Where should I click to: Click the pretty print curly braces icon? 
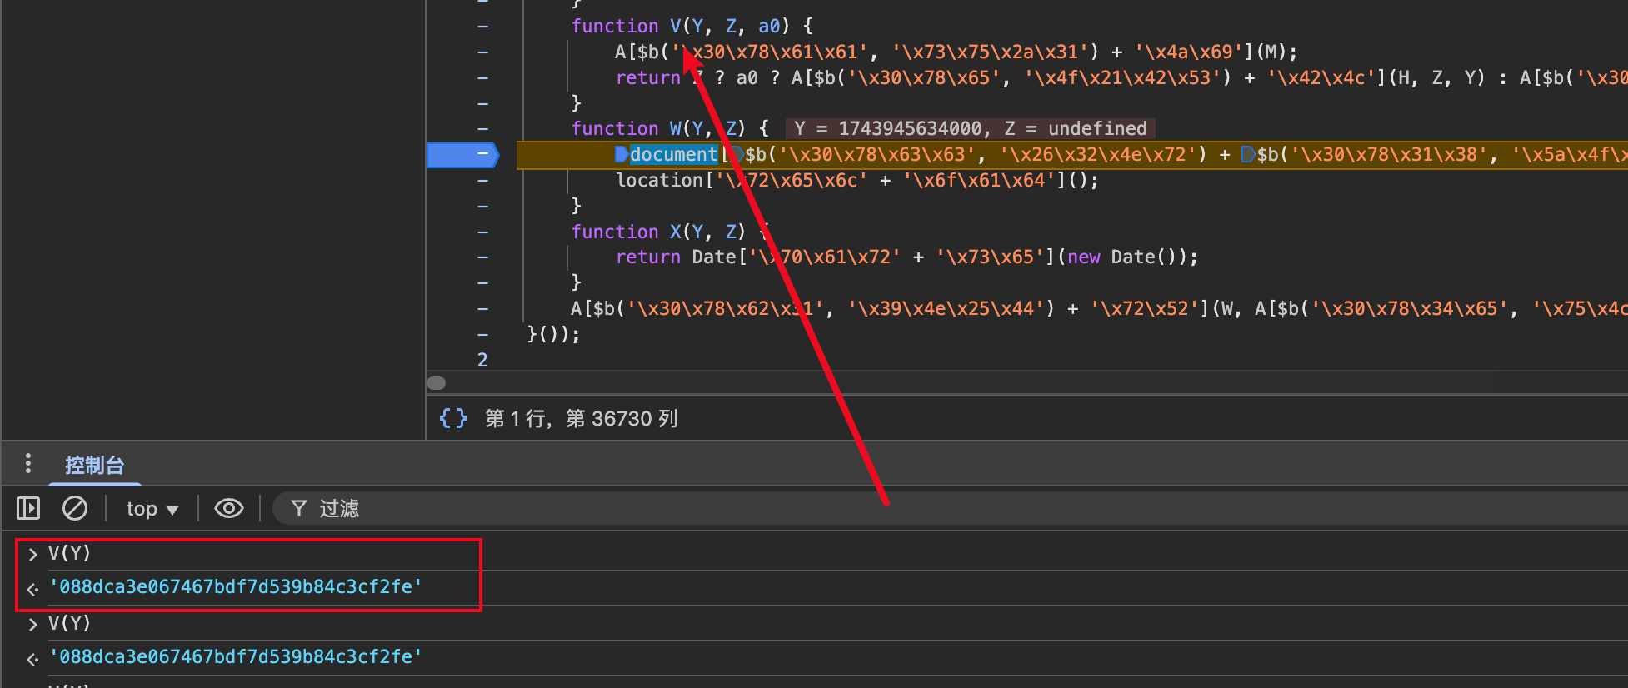pyautogui.click(x=452, y=418)
